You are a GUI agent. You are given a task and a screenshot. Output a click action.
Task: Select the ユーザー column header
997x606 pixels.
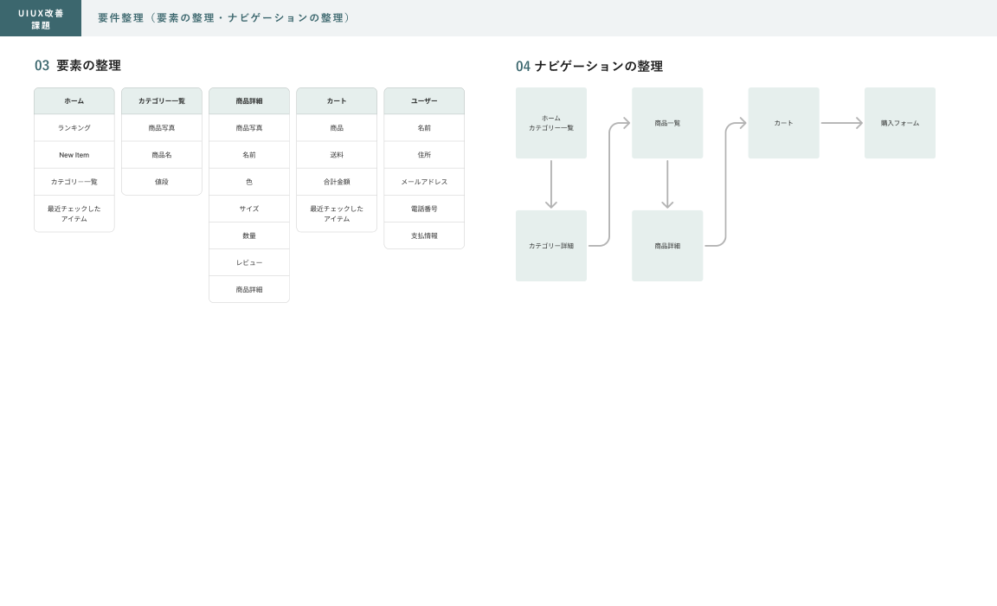pos(424,101)
